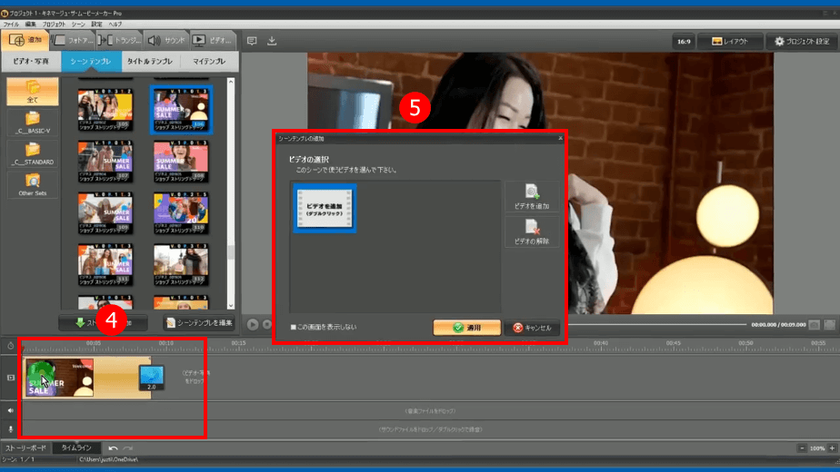Click the comment bubble icon in top toolbar
Viewport: 840px width, 472px height.
pos(252,41)
